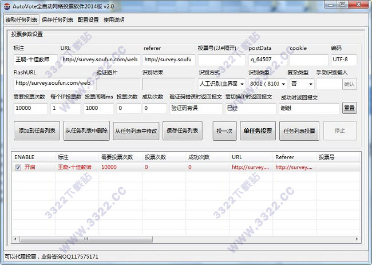Screen dimensions: 372x265
Task: Click the 从任务列表中修改 button
Action: (136, 130)
